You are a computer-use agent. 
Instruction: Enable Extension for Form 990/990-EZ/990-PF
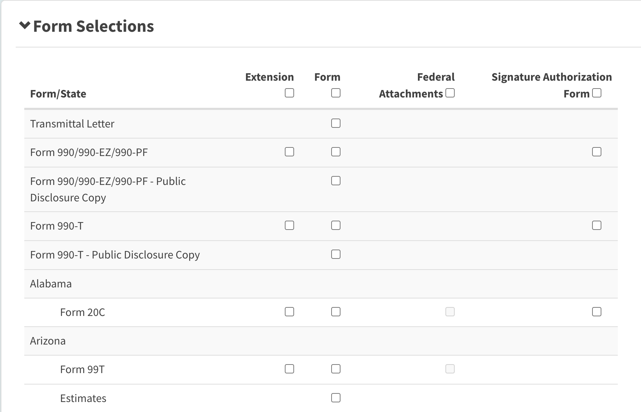(x=289, y=152)
